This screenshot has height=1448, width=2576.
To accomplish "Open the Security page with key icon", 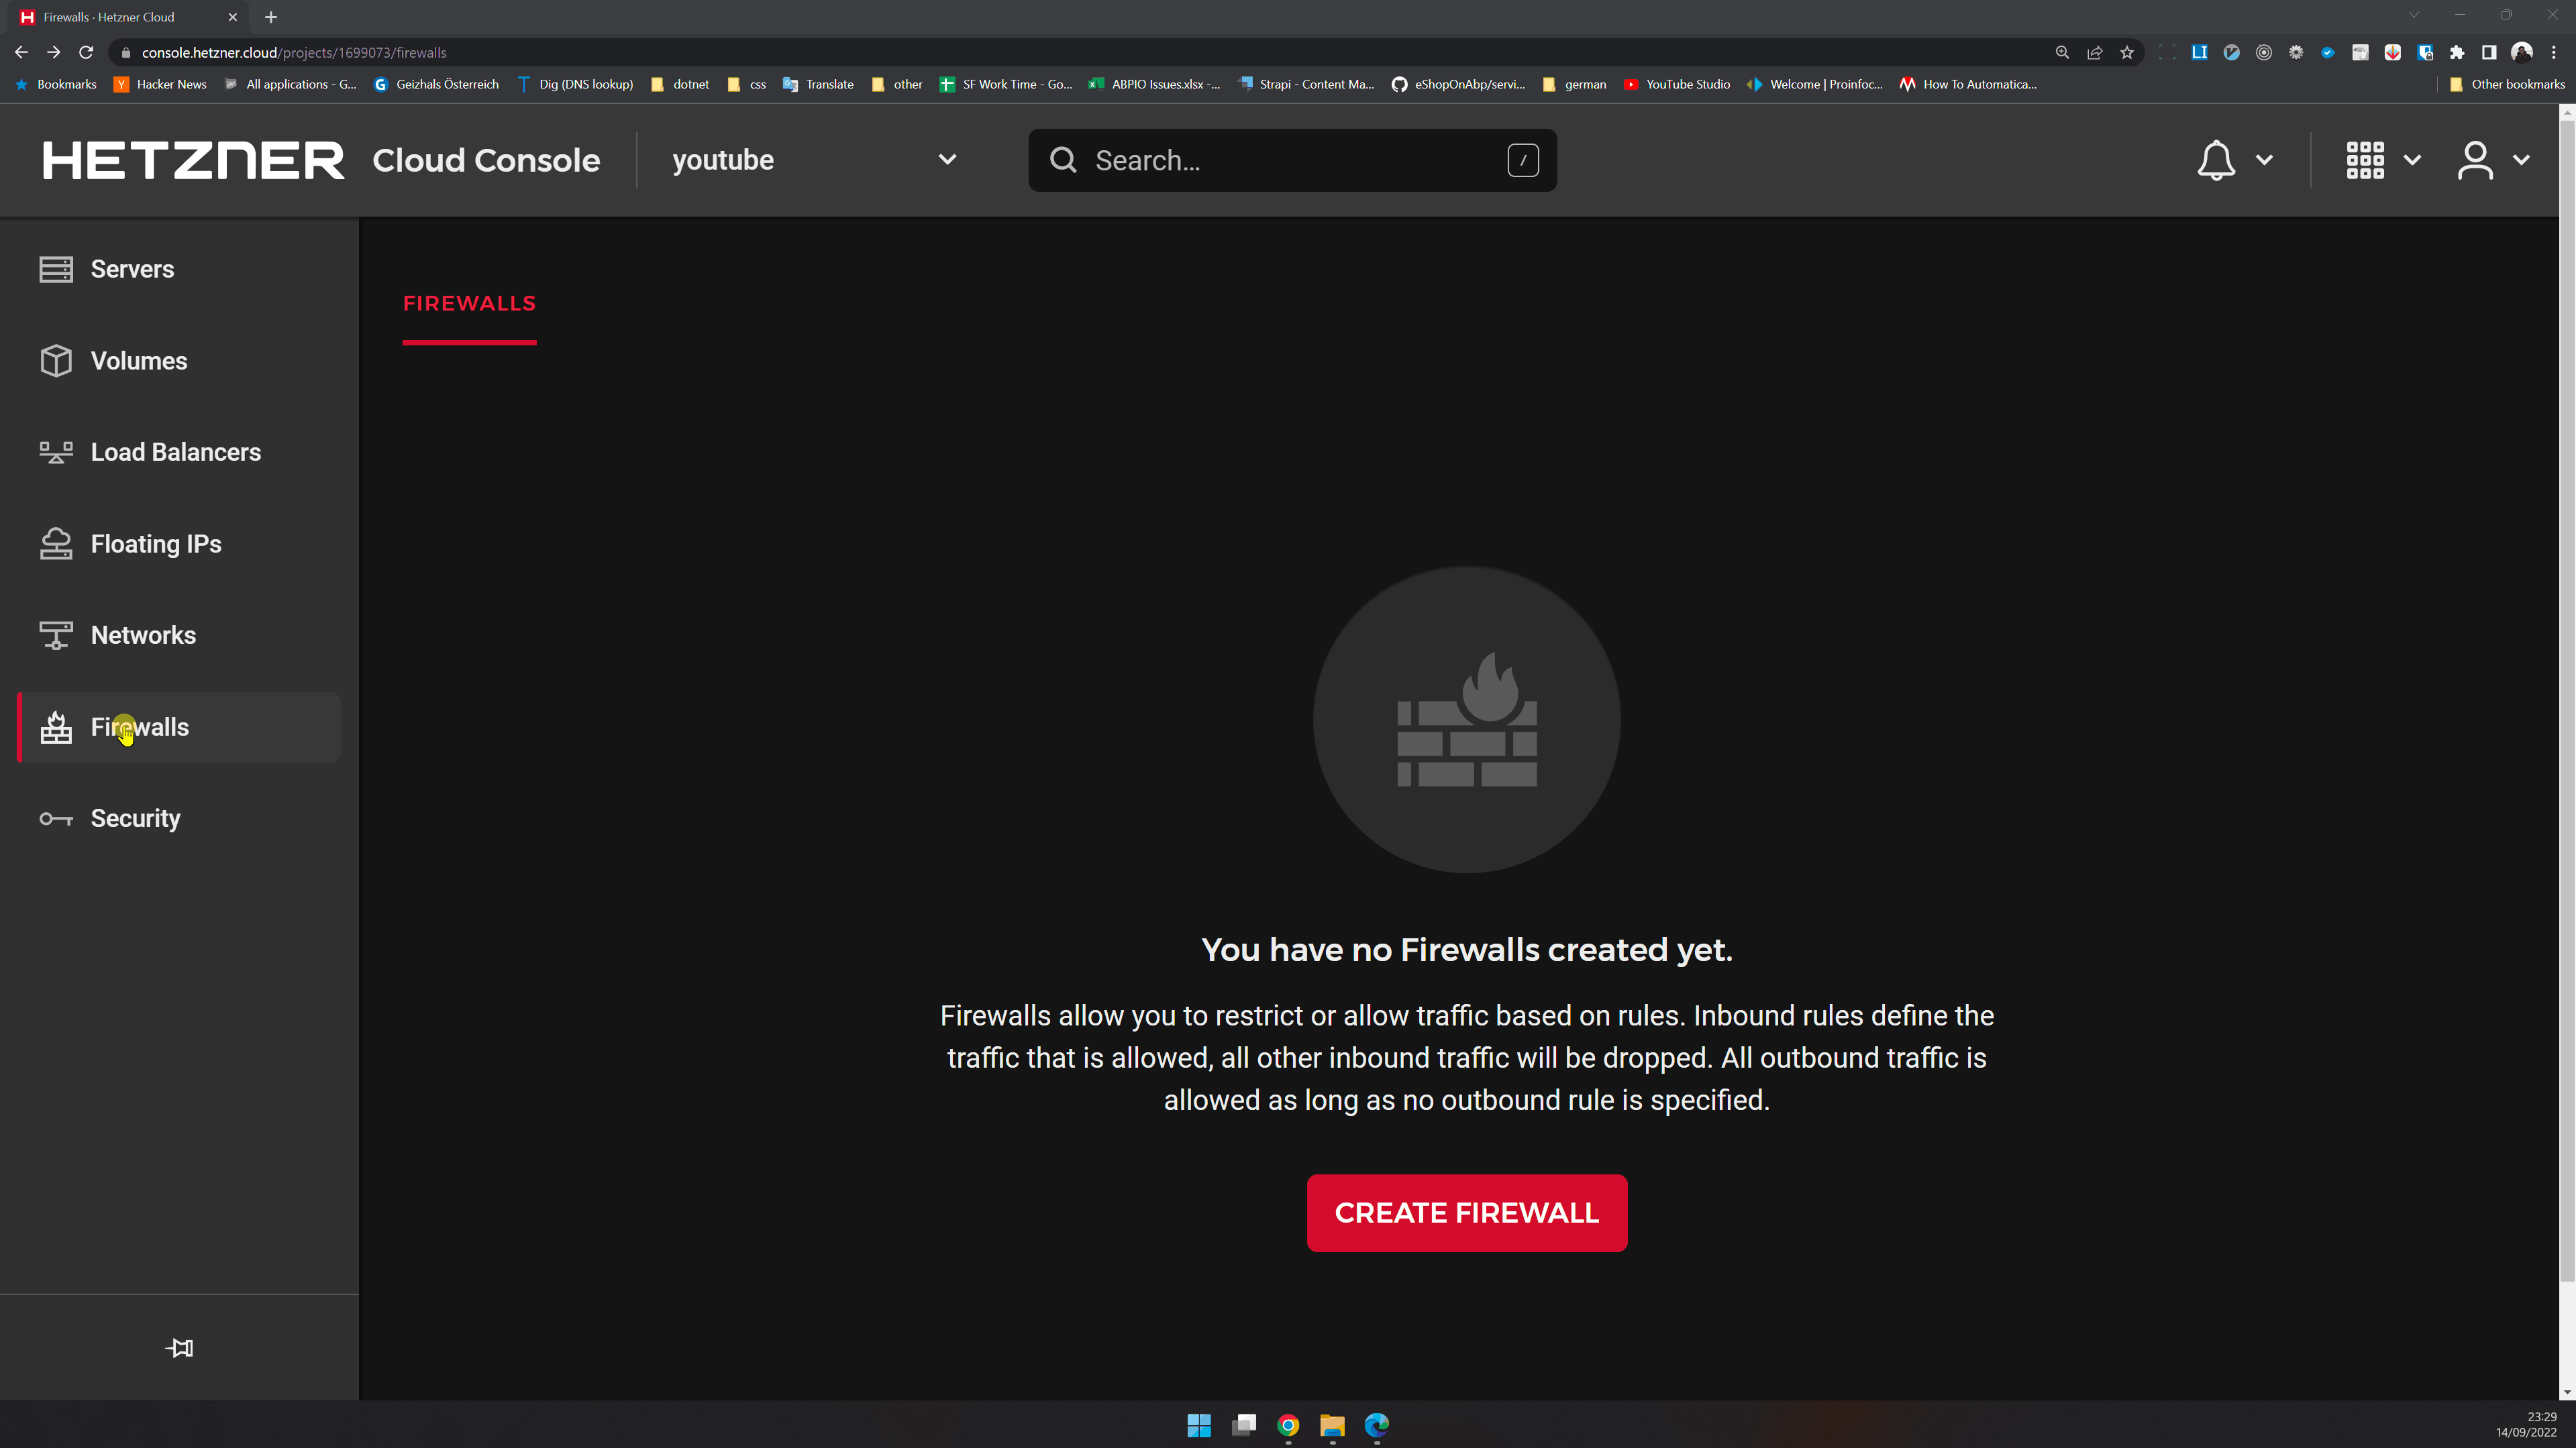I will [x=135, y=818].
